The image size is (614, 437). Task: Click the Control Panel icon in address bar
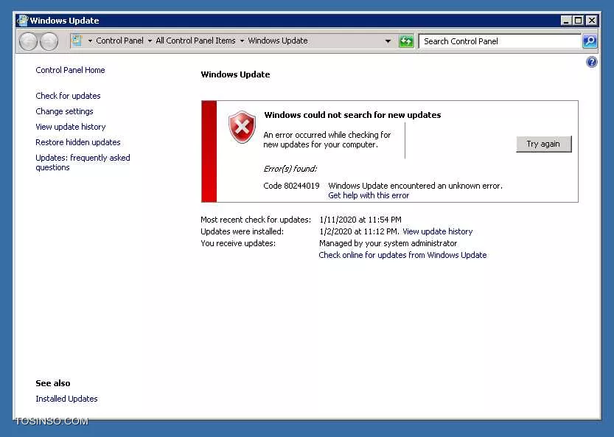tap(77, 41)
